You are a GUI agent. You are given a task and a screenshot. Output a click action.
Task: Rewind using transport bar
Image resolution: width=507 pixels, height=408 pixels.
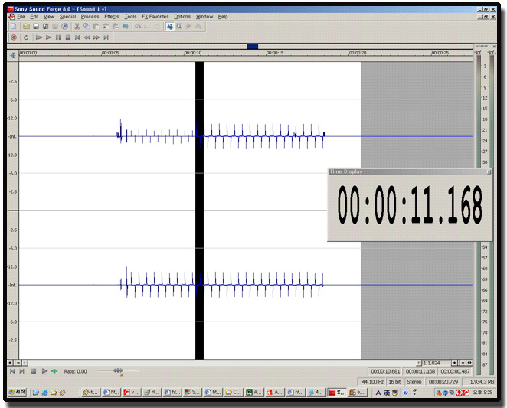click(x=87, y=38)
